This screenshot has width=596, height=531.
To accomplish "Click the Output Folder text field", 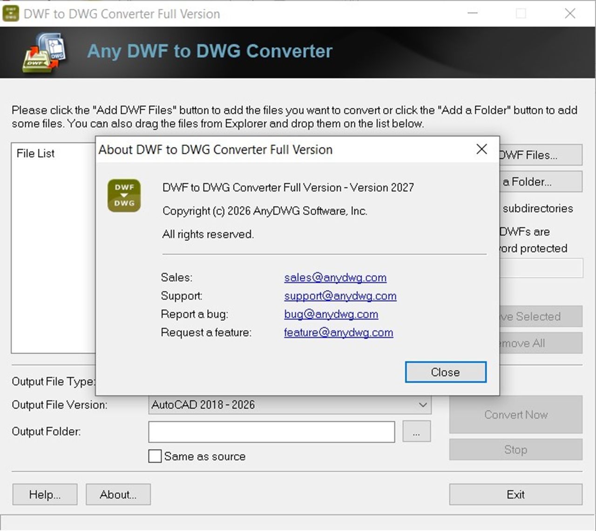I will point(271,432).
